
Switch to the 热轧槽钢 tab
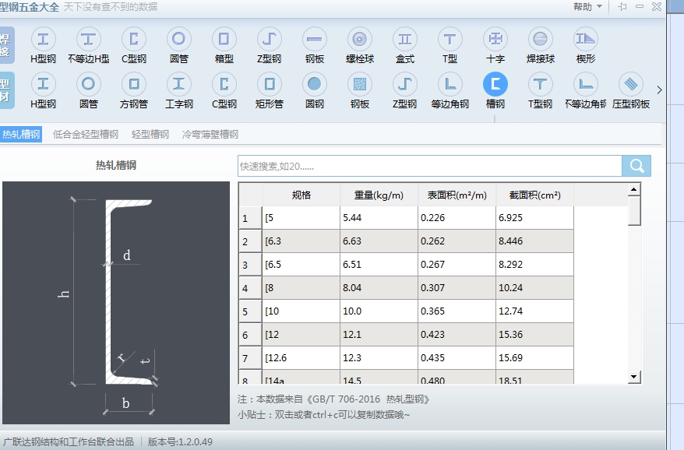(x=21, y=134)
